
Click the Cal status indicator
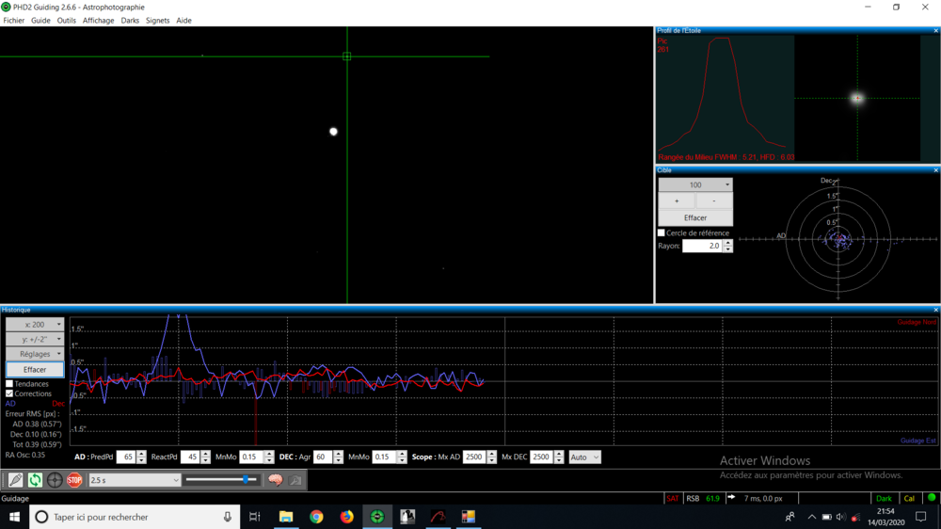point(909,498)
